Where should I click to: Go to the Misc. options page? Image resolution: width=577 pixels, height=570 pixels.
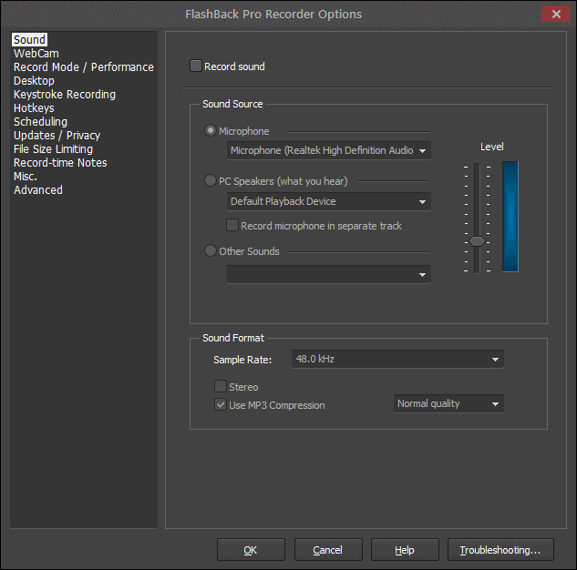click(x=25, y=176)
